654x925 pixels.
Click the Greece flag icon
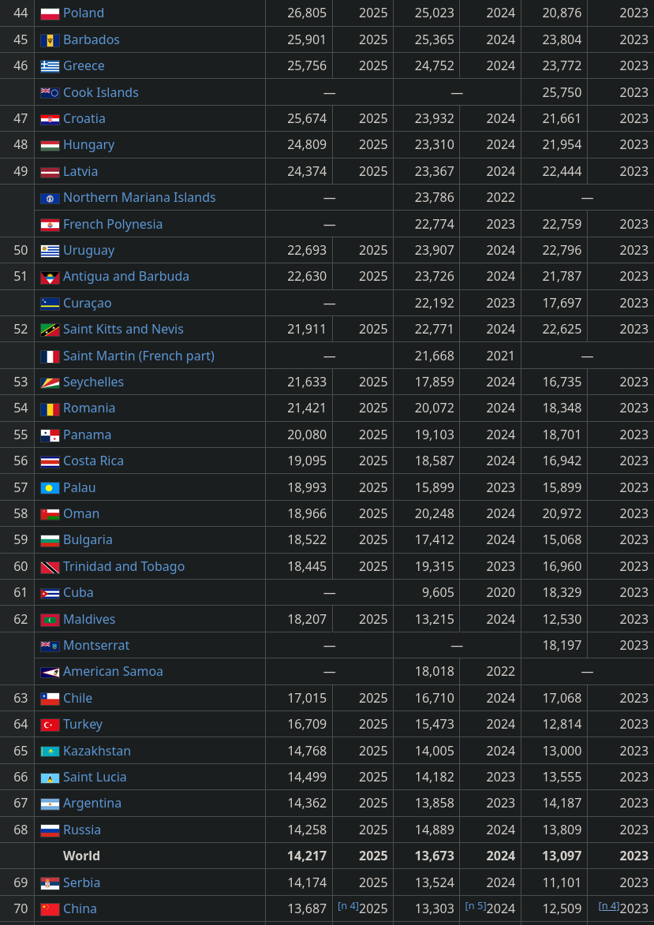[x=50, y=66]
